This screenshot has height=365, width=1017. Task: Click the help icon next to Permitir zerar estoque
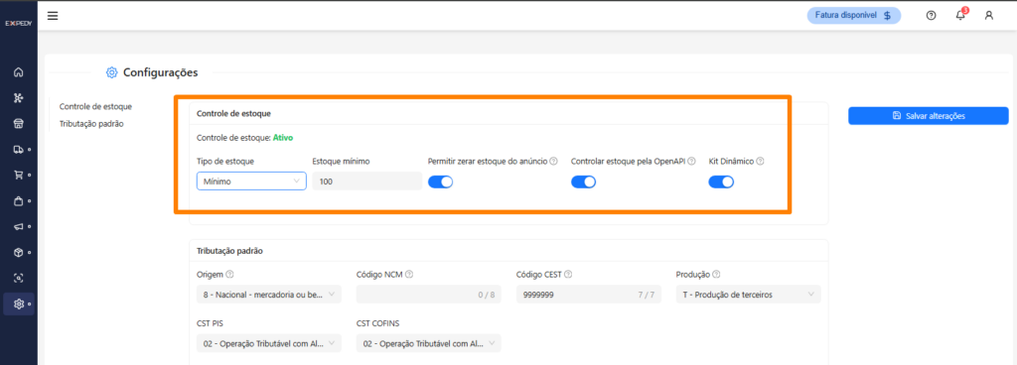click(x=553, y=161)
